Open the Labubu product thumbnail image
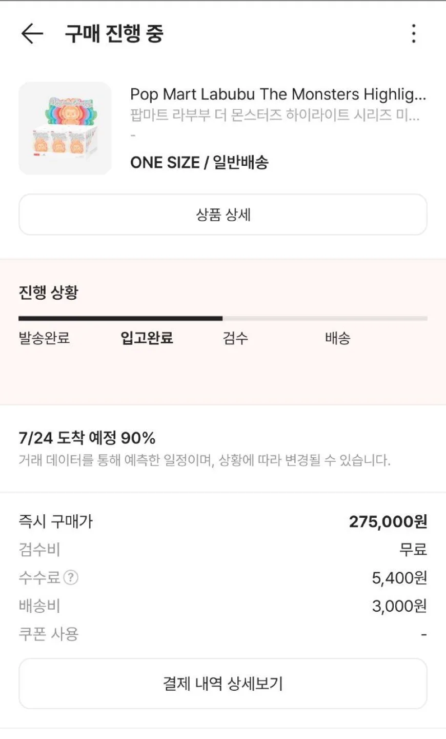This screenshot has width=446, height=739. click(65, 128)
